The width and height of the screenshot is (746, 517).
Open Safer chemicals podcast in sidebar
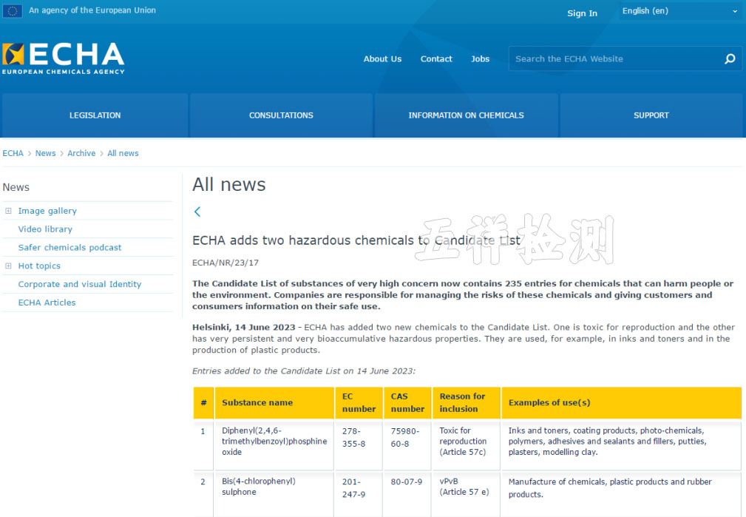pyautogui.click(x=69, y=248)
